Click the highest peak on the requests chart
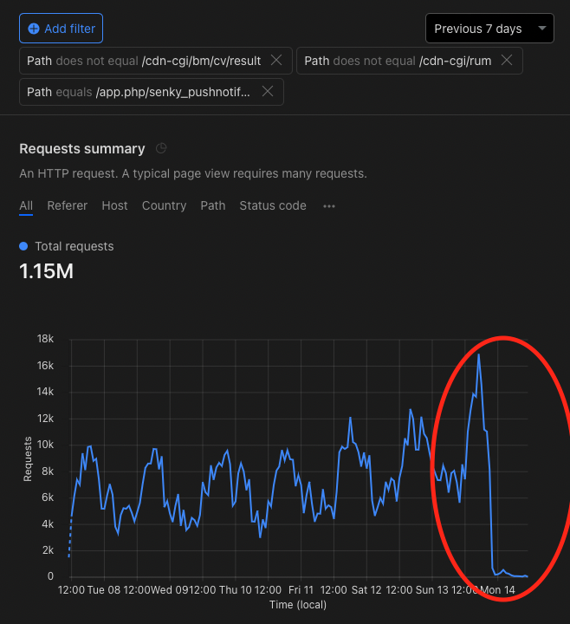The image size is (570, 624). [x=478, y=354]
